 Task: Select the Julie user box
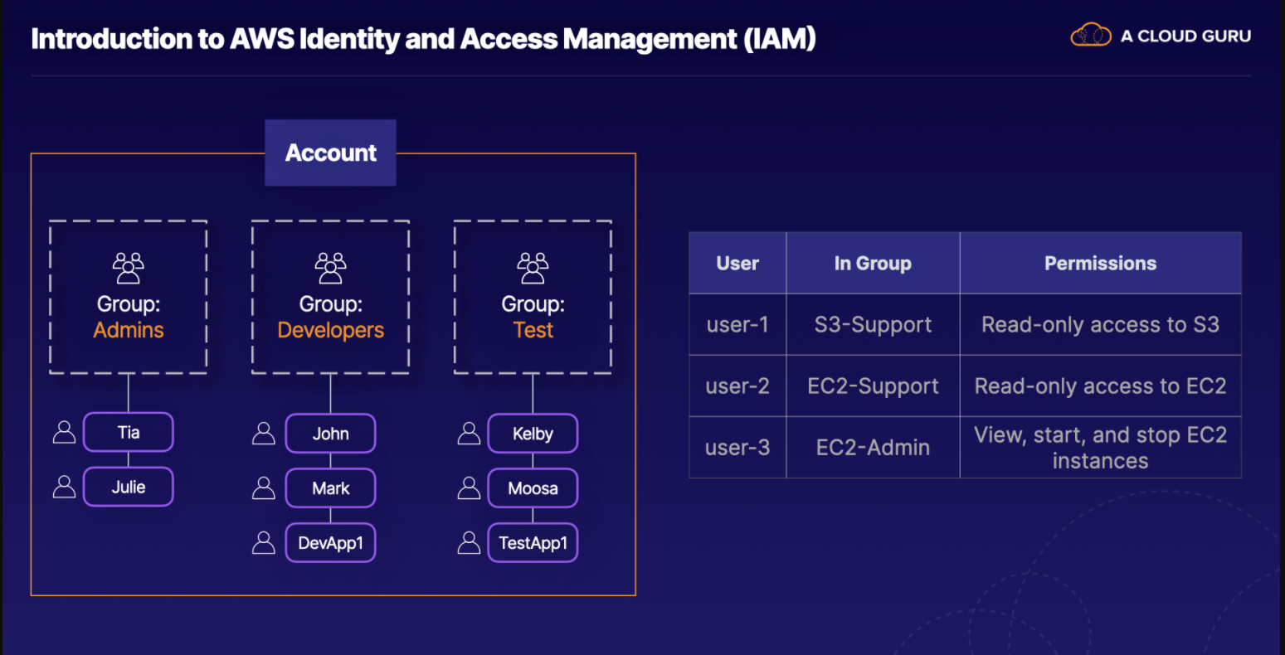[129, 487]
